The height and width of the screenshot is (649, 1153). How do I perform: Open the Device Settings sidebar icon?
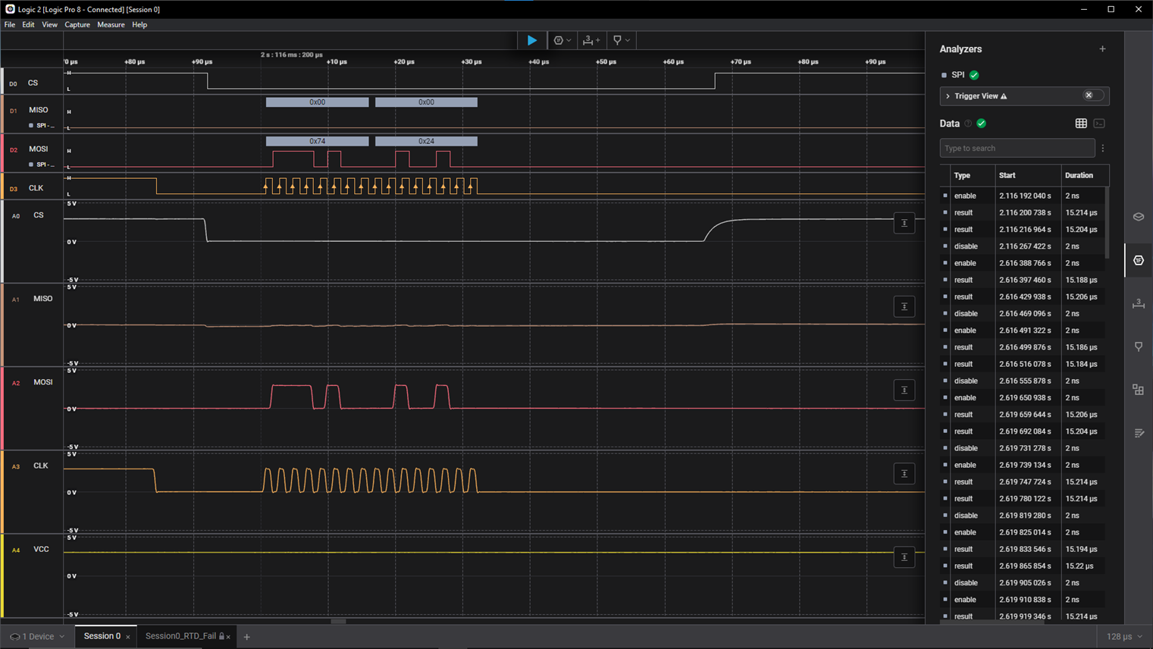(1138, 217)
